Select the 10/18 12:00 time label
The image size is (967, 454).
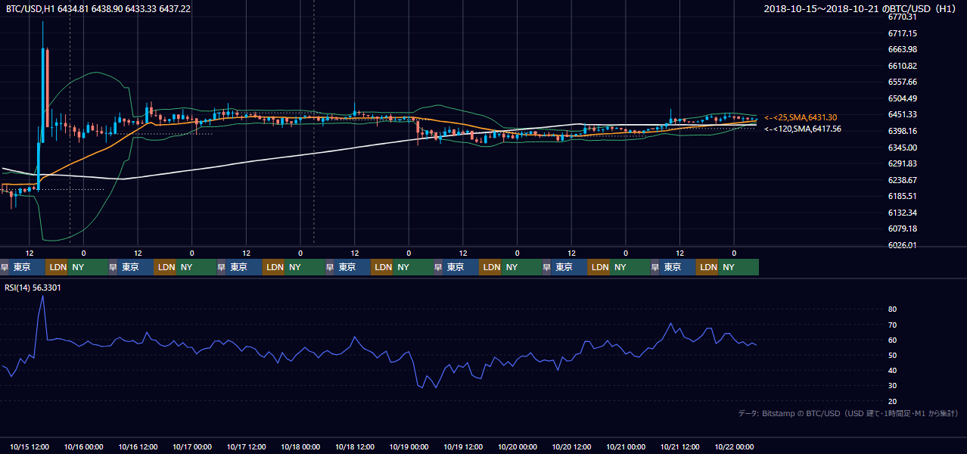coord(355,447)
